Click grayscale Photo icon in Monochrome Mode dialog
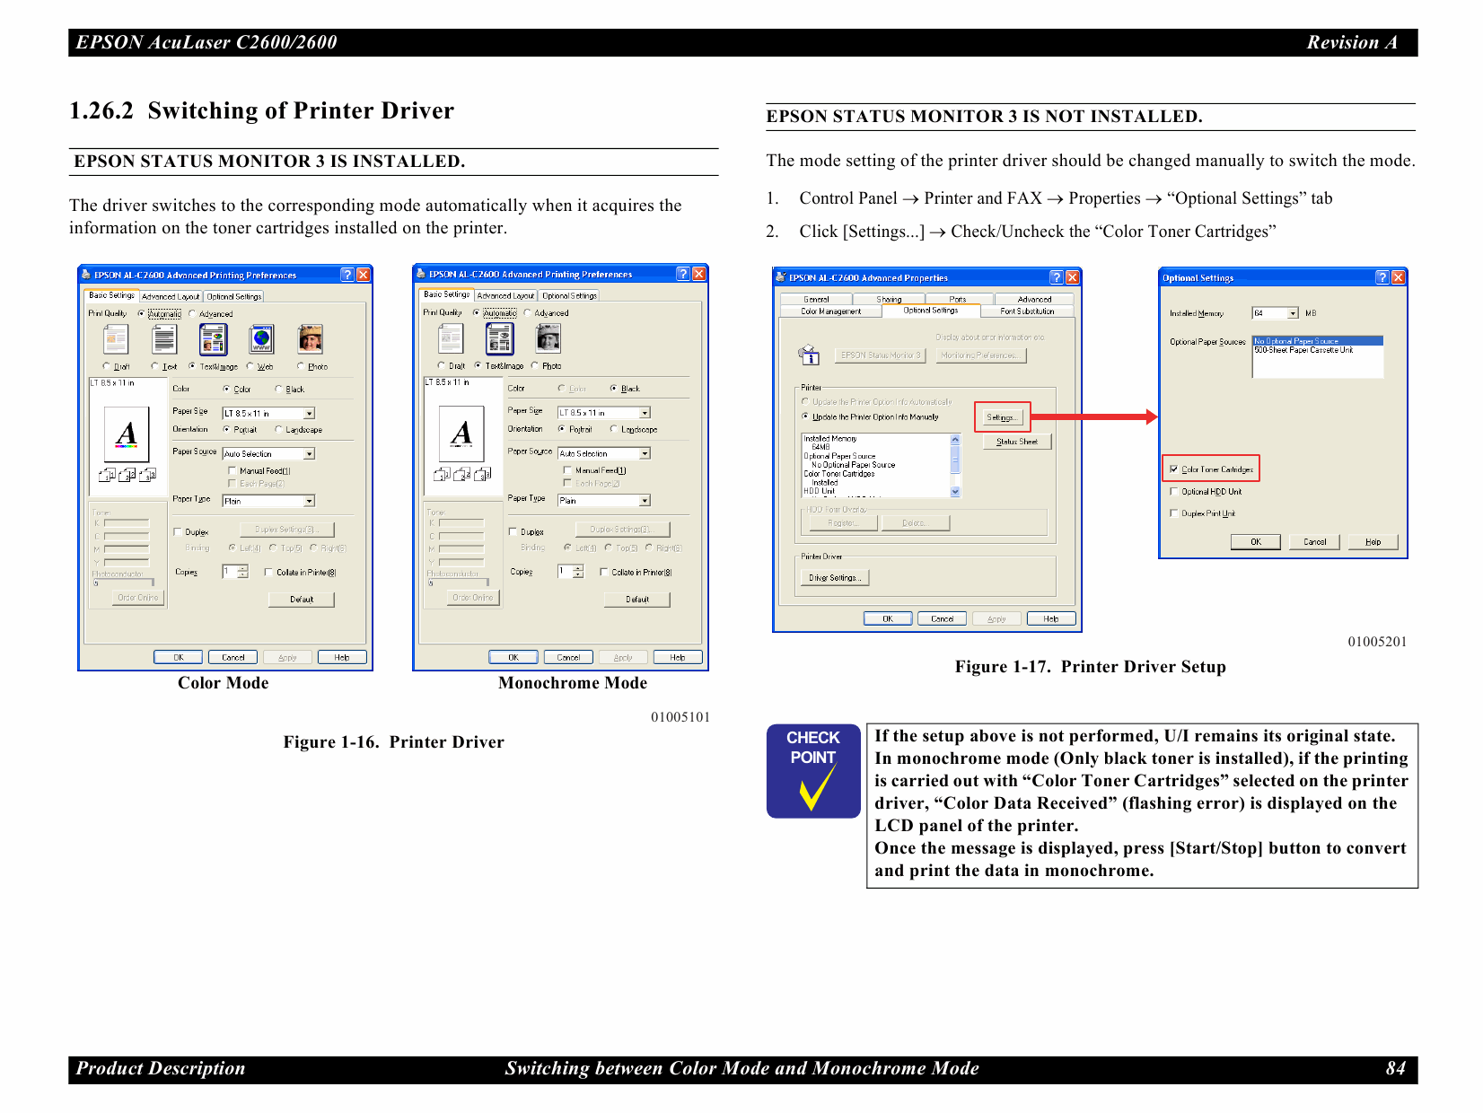 [548, 339]
